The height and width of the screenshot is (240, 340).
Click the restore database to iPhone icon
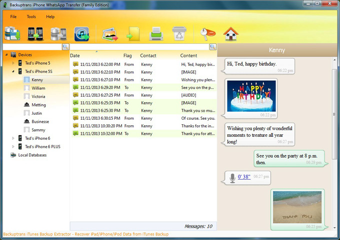[x=58, y=34]
